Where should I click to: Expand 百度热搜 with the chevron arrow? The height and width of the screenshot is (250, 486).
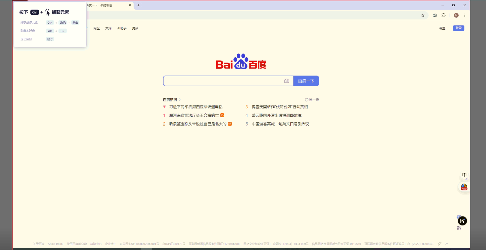click(179, 100)
